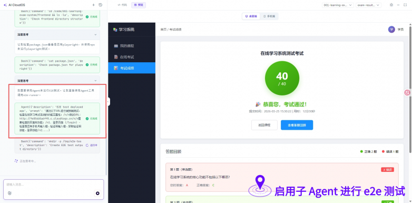412x203 pixels.
Task: Click the pink floating assistant icon
Action: (407, 93)
